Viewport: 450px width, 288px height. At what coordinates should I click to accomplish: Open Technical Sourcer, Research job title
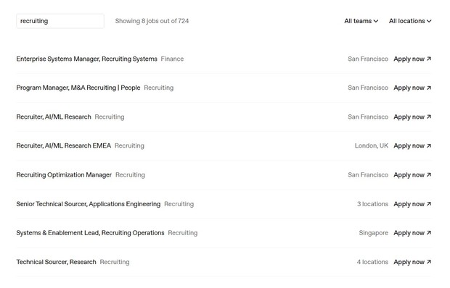[57, 262]
